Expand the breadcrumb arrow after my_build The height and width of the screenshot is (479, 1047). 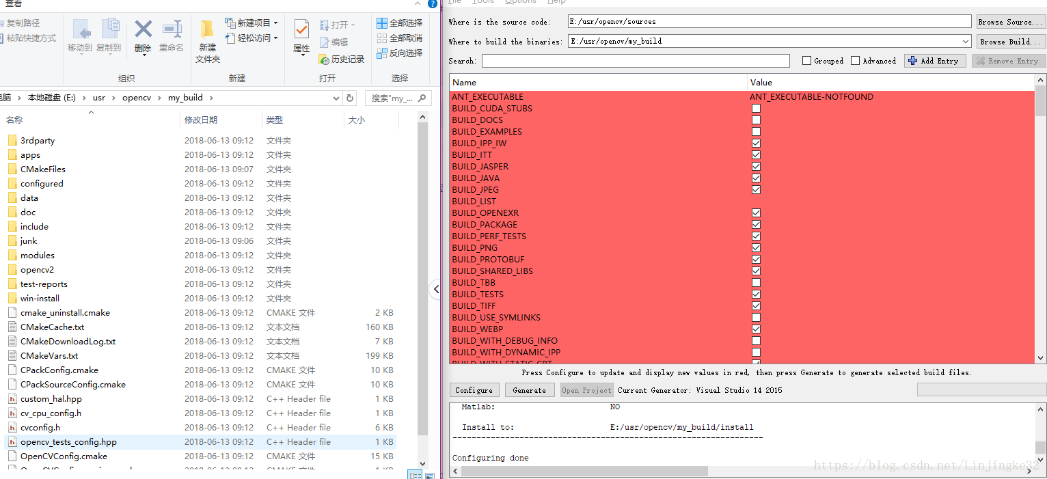(x=212, y=98)
